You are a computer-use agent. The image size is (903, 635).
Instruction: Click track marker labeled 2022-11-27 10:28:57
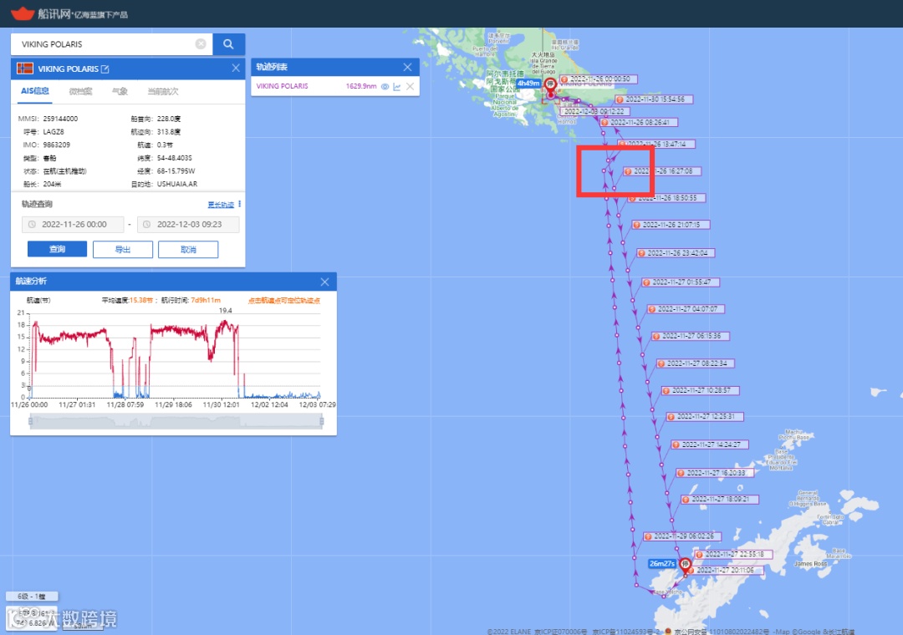[701, 391]
